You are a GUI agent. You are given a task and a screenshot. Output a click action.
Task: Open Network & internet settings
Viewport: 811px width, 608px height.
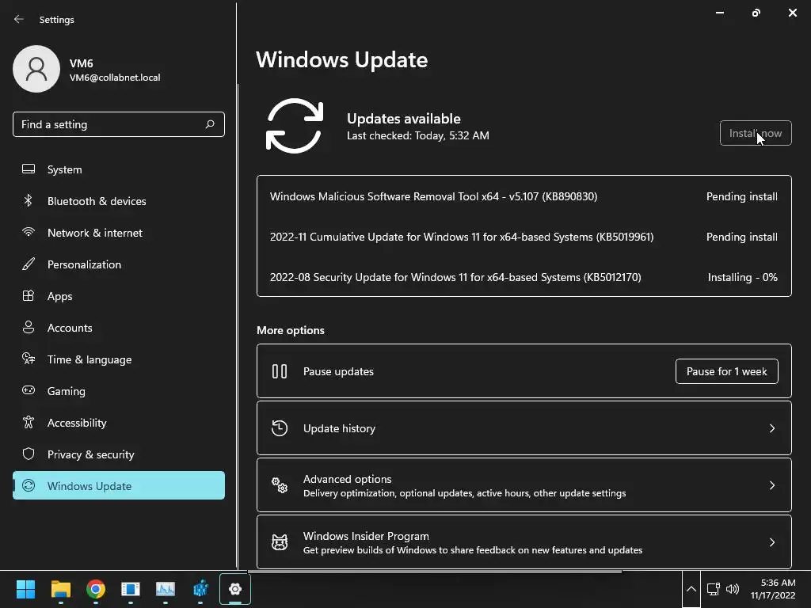[x=119, y=232]
